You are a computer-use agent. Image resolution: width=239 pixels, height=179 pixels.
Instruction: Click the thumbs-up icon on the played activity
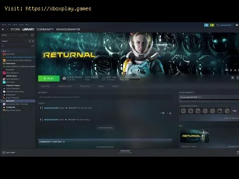click(170, 113)
